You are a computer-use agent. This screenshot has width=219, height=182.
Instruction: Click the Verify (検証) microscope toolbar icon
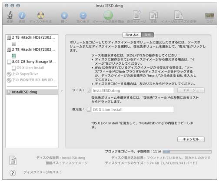10,15
